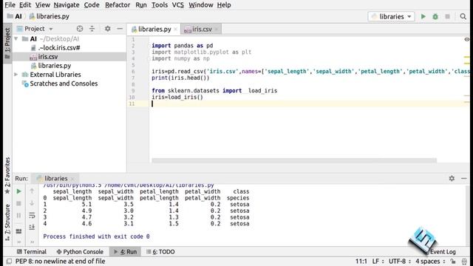473x266 pixels.
Task: Rerun libraries with Run panel play icon
Action: point(18,191)
